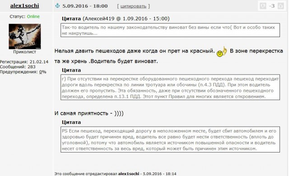
Task: Click the line та же хрень .Водитель будет виноват
Action: [x=106, y=61]
